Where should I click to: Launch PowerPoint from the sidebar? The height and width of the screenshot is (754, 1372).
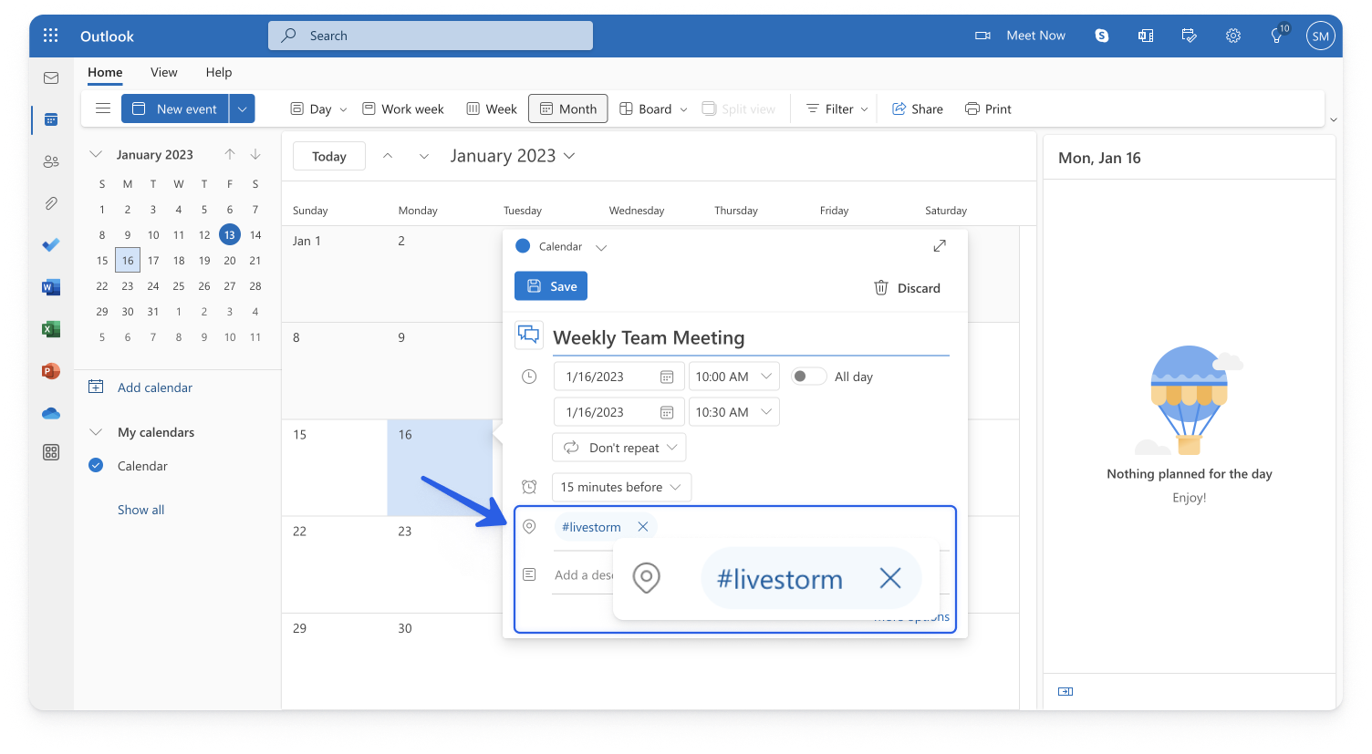coord(51,371)
